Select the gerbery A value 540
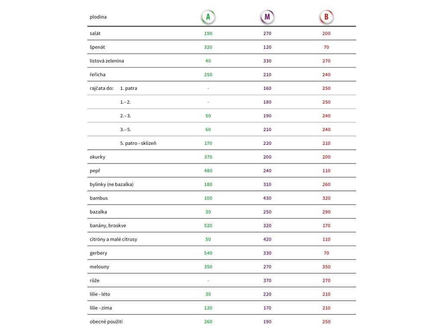443x332 pixels. click(x=208, y=253)
